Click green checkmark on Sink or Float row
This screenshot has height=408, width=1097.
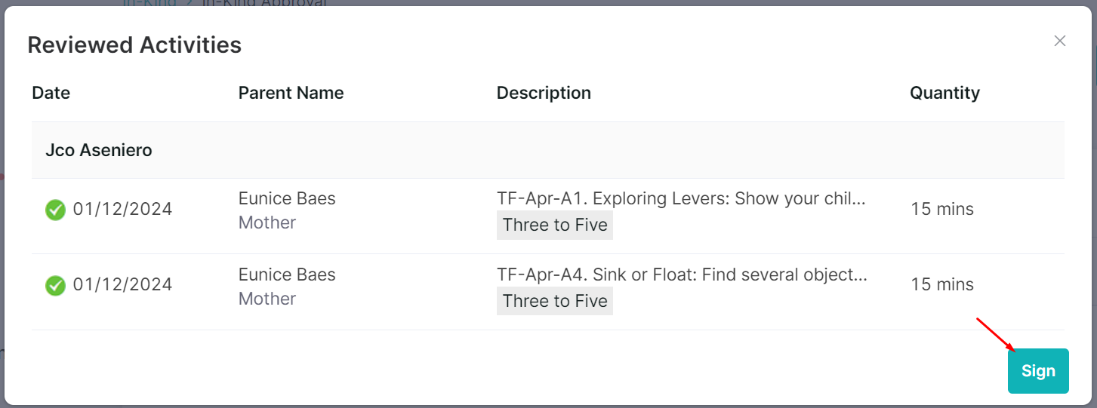(x=55, y=286)
